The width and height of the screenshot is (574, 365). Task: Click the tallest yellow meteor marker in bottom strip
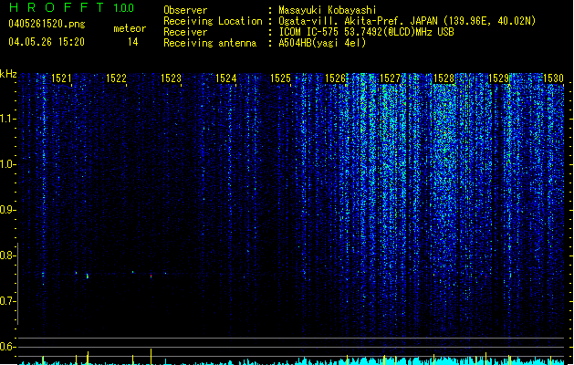[x=151, y=357]
